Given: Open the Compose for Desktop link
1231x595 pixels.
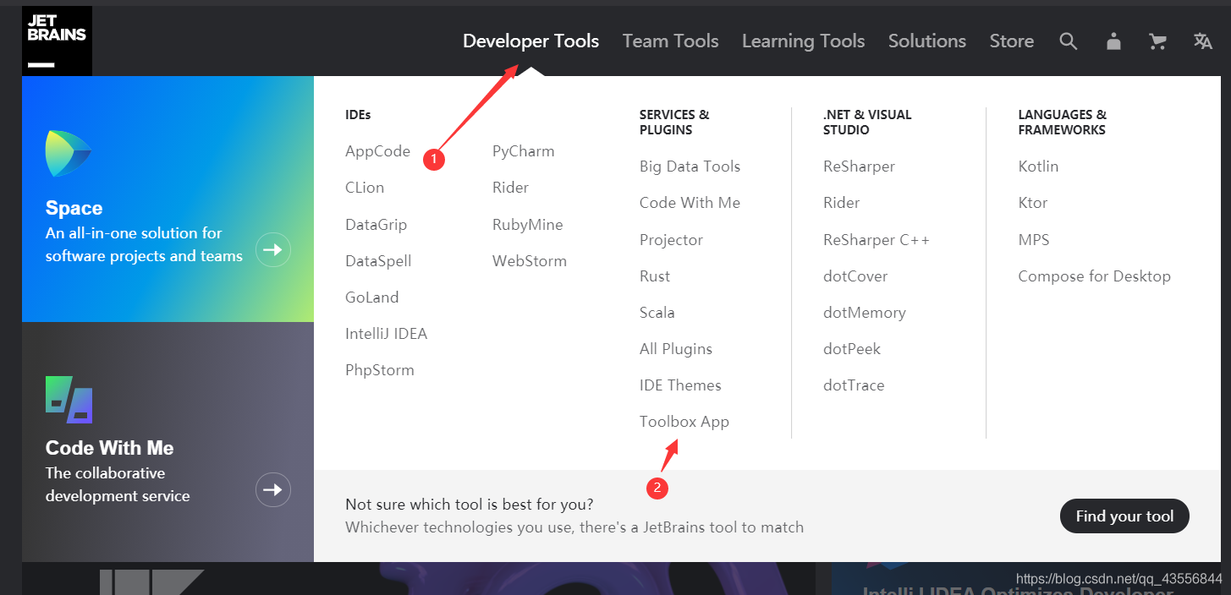Looking at the screenshot, I should click(1094, 276).
